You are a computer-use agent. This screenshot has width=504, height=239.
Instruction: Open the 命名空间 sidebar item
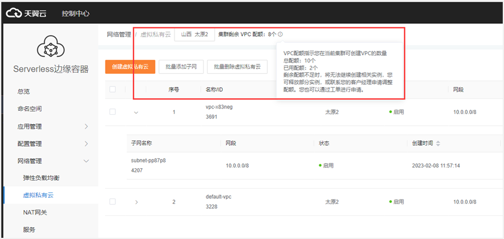tap(30, 109)
